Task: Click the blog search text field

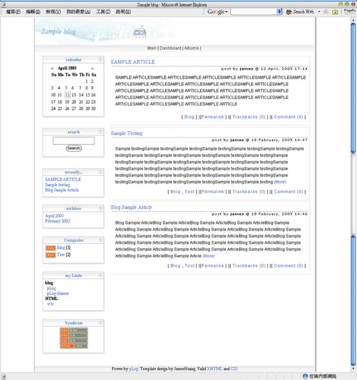Action: pos(74,141)
